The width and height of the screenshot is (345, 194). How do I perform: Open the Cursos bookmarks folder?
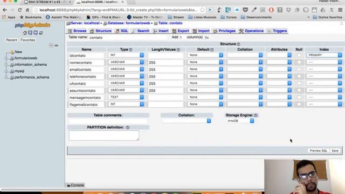click(x=229, y=17)
